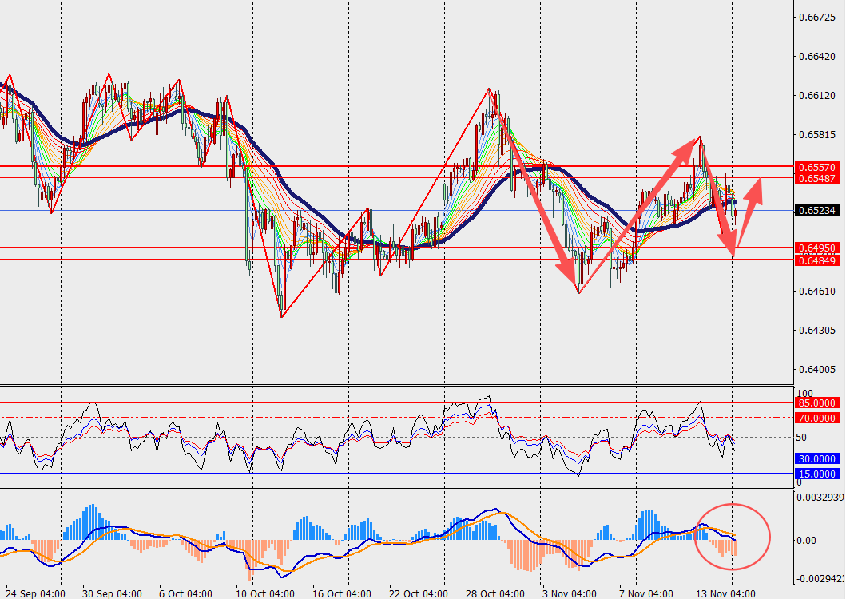This screenshot has height=599, width=846.
Task: Click the red 0.64950 support price tag
Action: point(816,248)
